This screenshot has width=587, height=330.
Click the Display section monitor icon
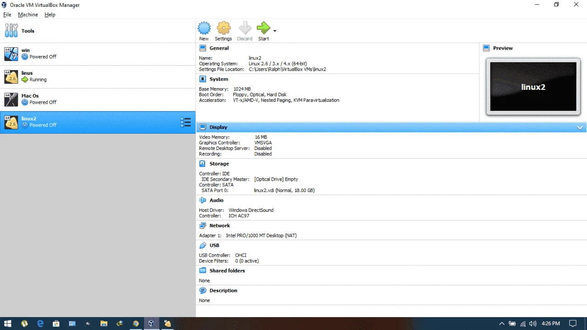[x=203, y=127]
